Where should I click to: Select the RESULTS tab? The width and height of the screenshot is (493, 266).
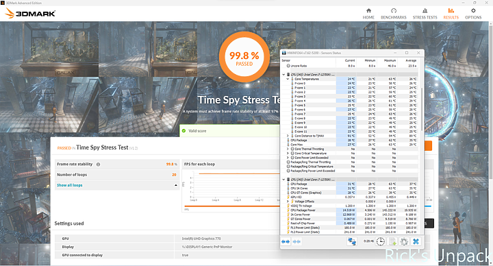451,14
